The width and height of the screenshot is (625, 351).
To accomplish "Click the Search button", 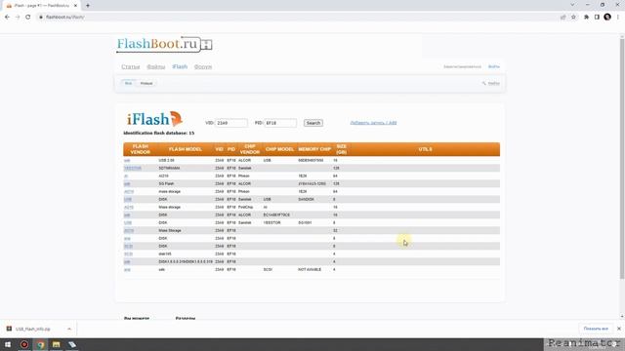I will 313,123.
